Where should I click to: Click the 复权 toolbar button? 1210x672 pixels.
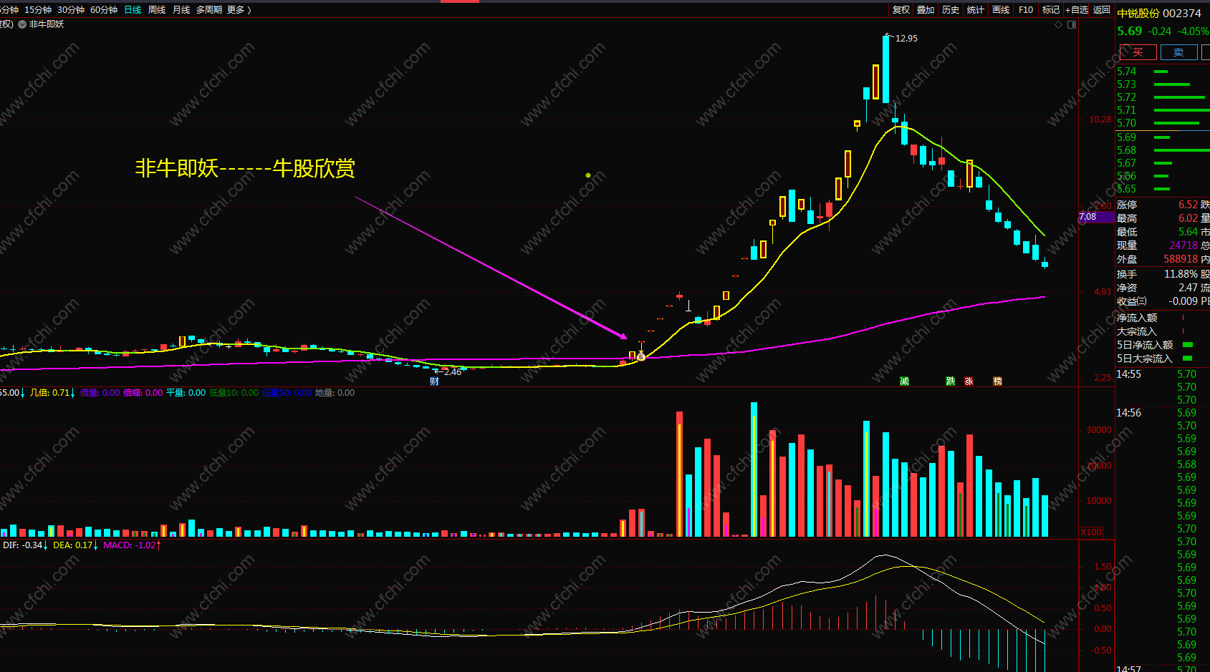pyautogui.click(x=901, y=10)
